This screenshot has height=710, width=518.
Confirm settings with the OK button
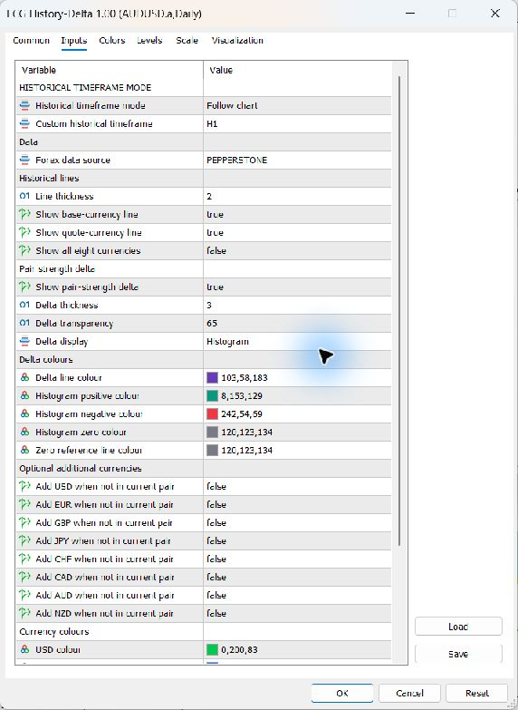342,693
